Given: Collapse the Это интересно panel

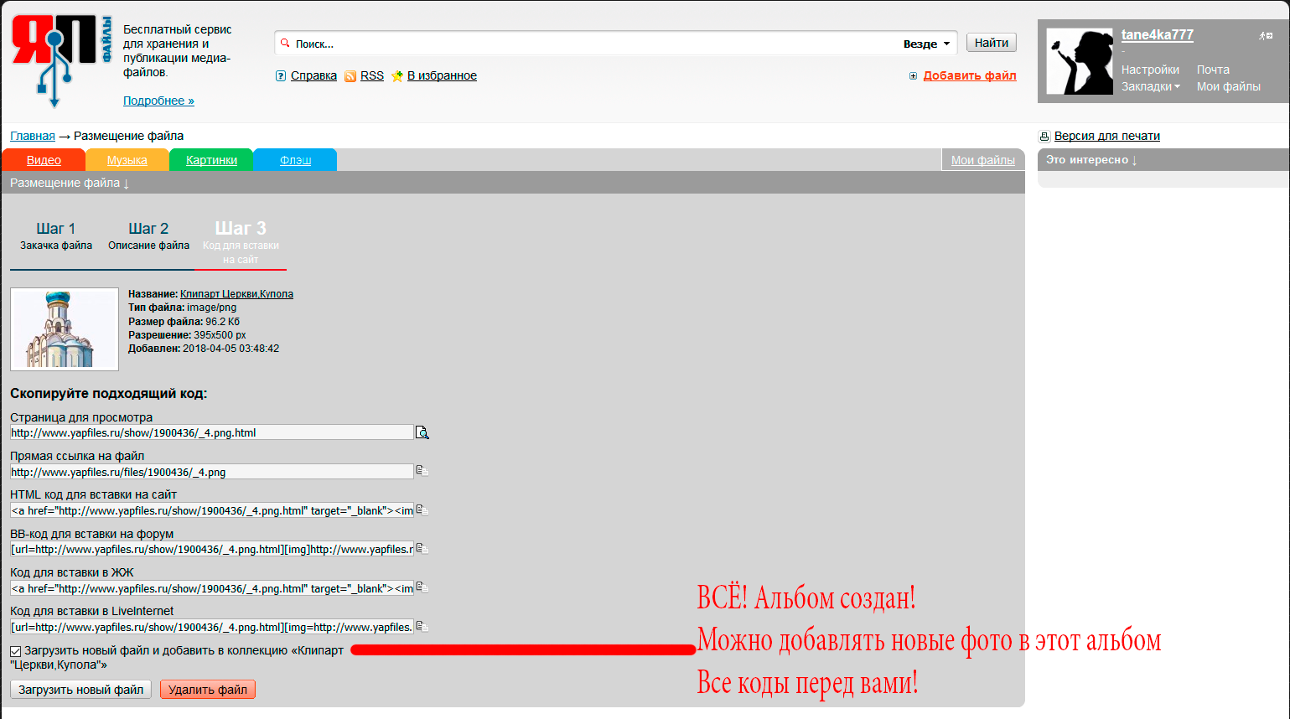Looking at the screenshot, I should pos(1091,160).
